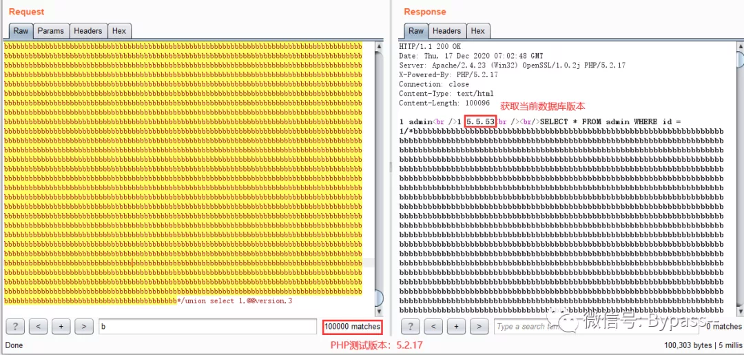Open the Response search help button
Viewport: 744px width, 355px height.
pos(410,327)
